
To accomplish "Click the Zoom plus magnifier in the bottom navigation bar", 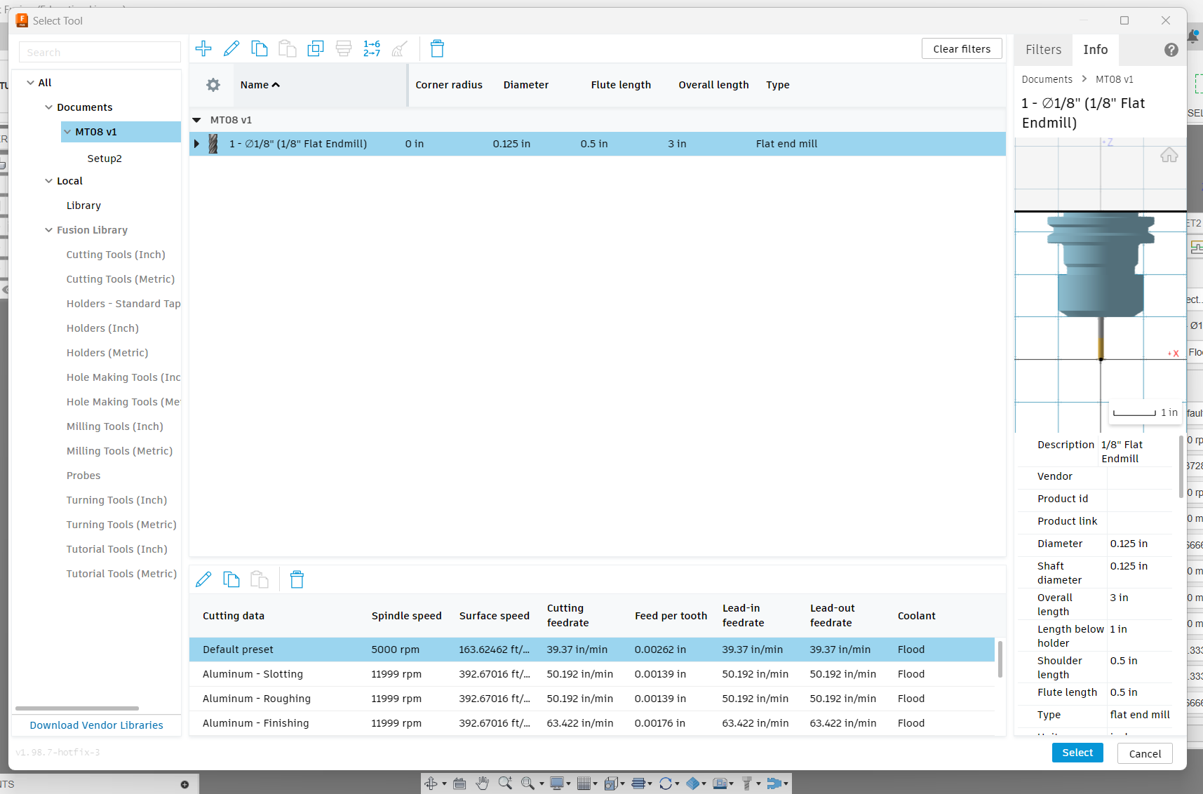I will coord(505,783).
